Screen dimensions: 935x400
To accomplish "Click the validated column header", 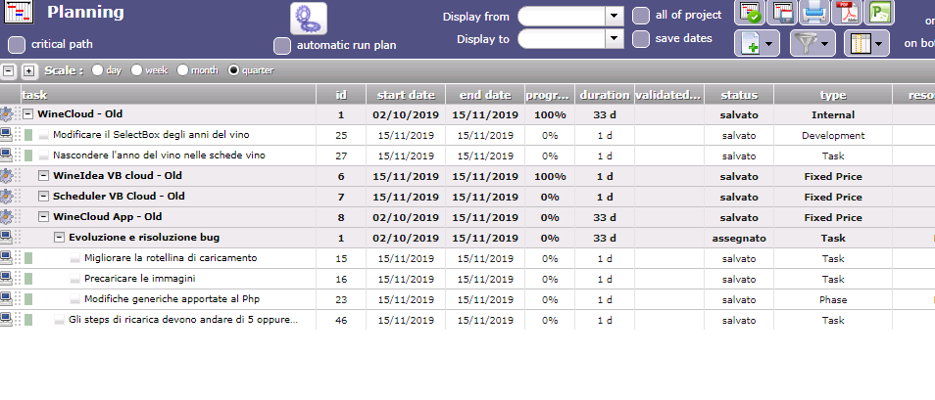I will 669,95.
